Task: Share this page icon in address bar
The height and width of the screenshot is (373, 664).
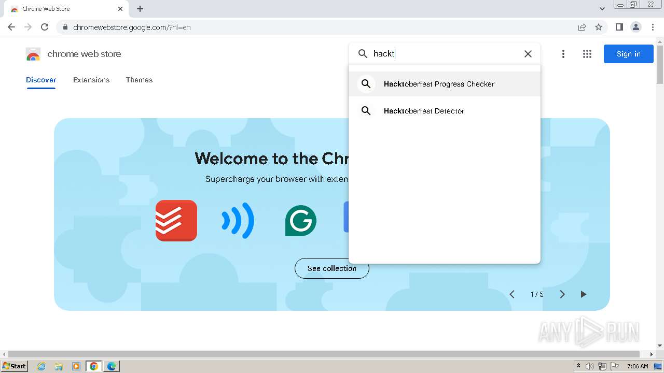Action: pyautogui.click(x=582, y=27)
